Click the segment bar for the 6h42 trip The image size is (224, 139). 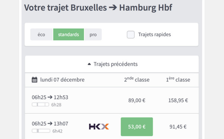41,131
